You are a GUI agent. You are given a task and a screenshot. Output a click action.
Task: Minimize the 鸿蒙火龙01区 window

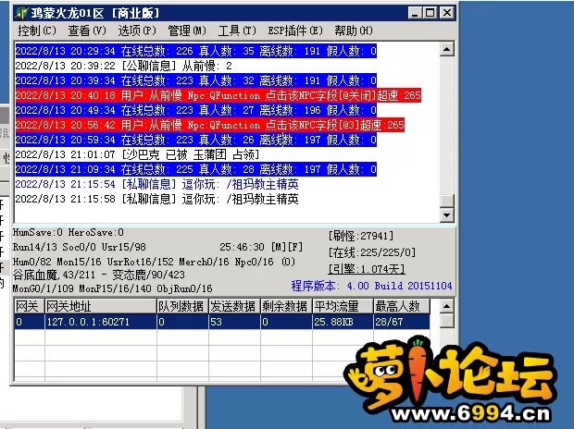pyautogui.click(x=415, y=13)
